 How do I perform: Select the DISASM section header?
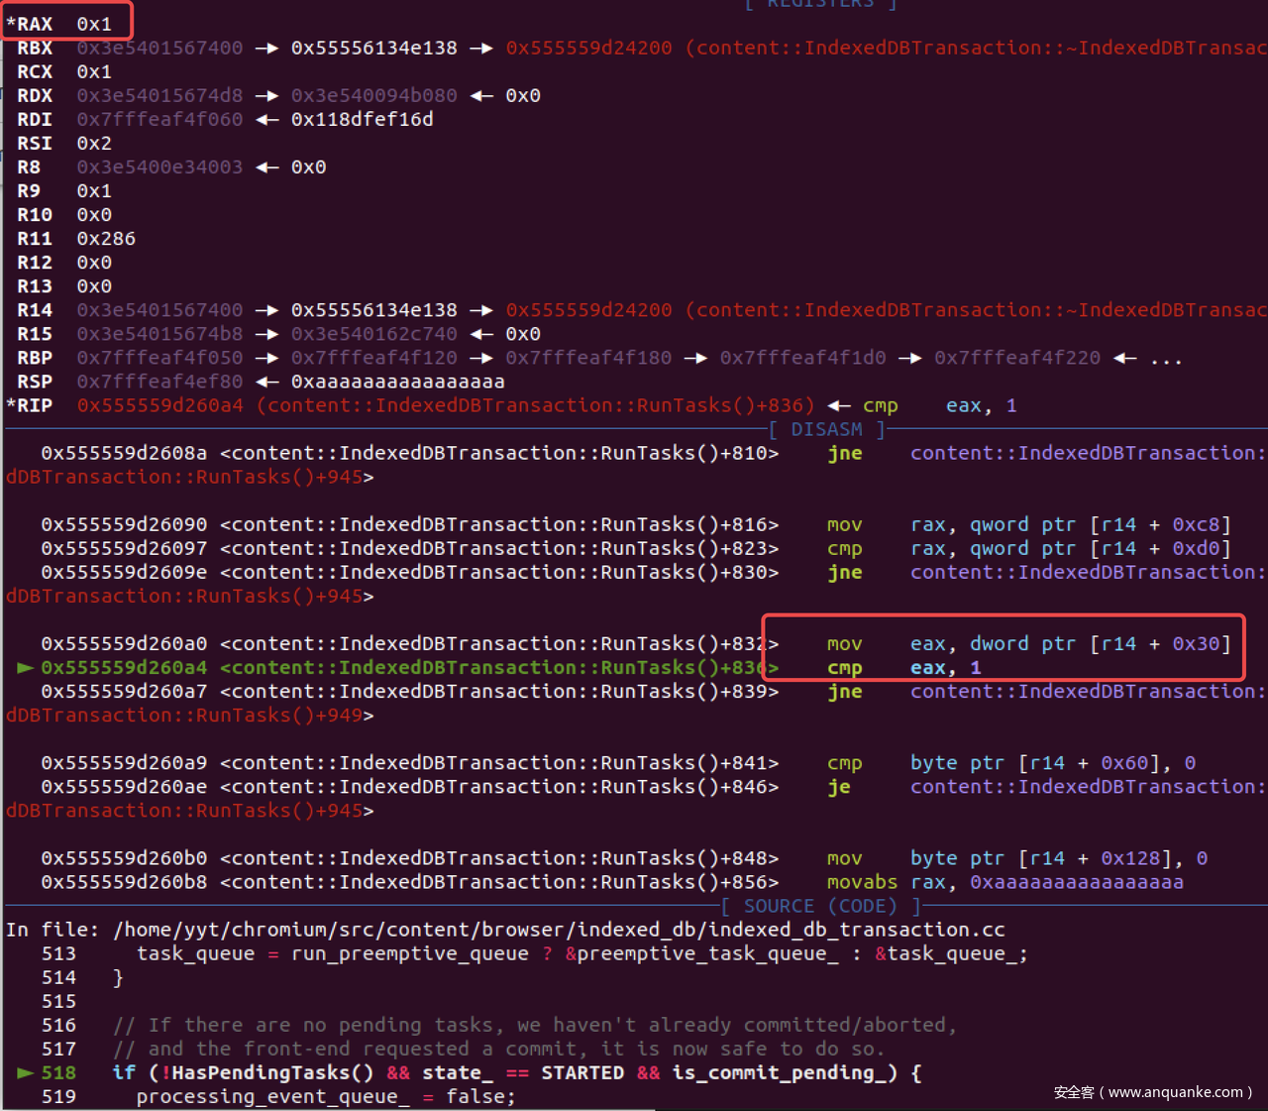click(x=826, y=429)
